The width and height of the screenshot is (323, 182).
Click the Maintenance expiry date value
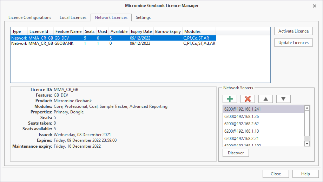[77, 146]
